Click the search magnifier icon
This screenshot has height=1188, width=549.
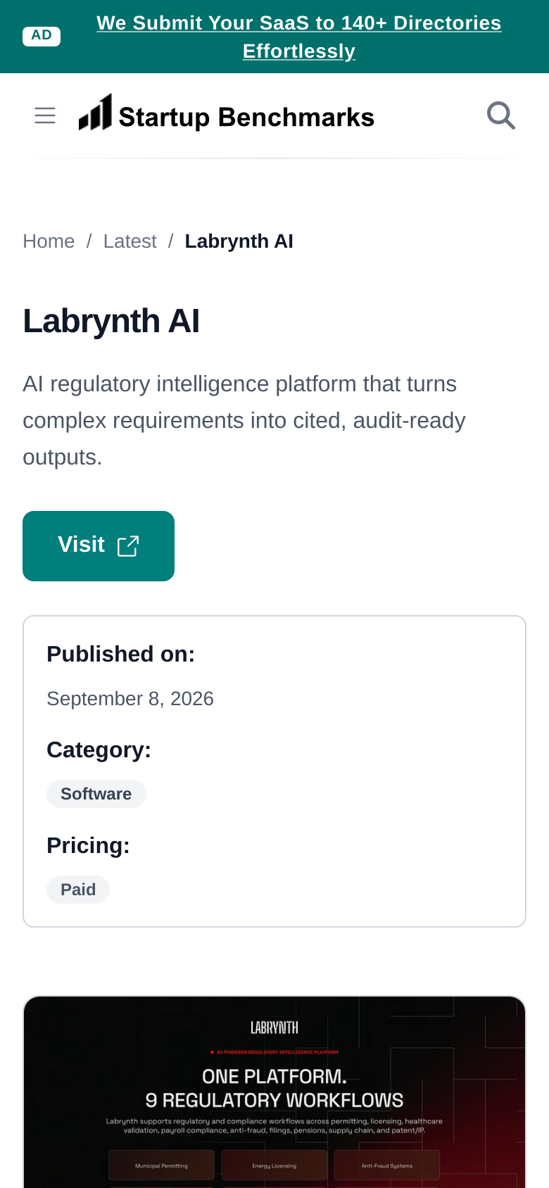(x=501, y=115)
